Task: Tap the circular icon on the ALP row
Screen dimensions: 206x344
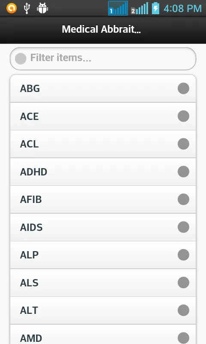Action: coord(183,255)
